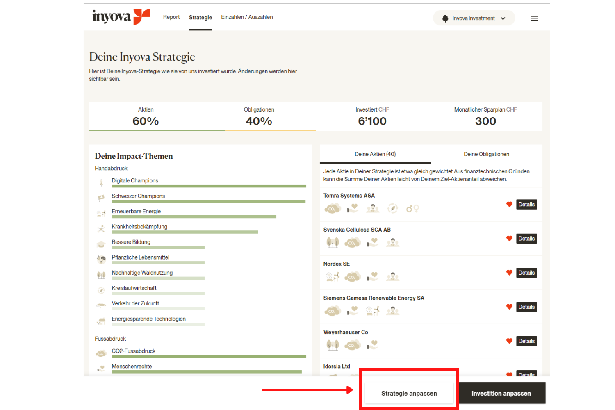Image resolution: width=615 pixels, height=410 pixels.
Task: Click Krankheitsbekämpfung molecule icon
Action: tap(101, 229)
